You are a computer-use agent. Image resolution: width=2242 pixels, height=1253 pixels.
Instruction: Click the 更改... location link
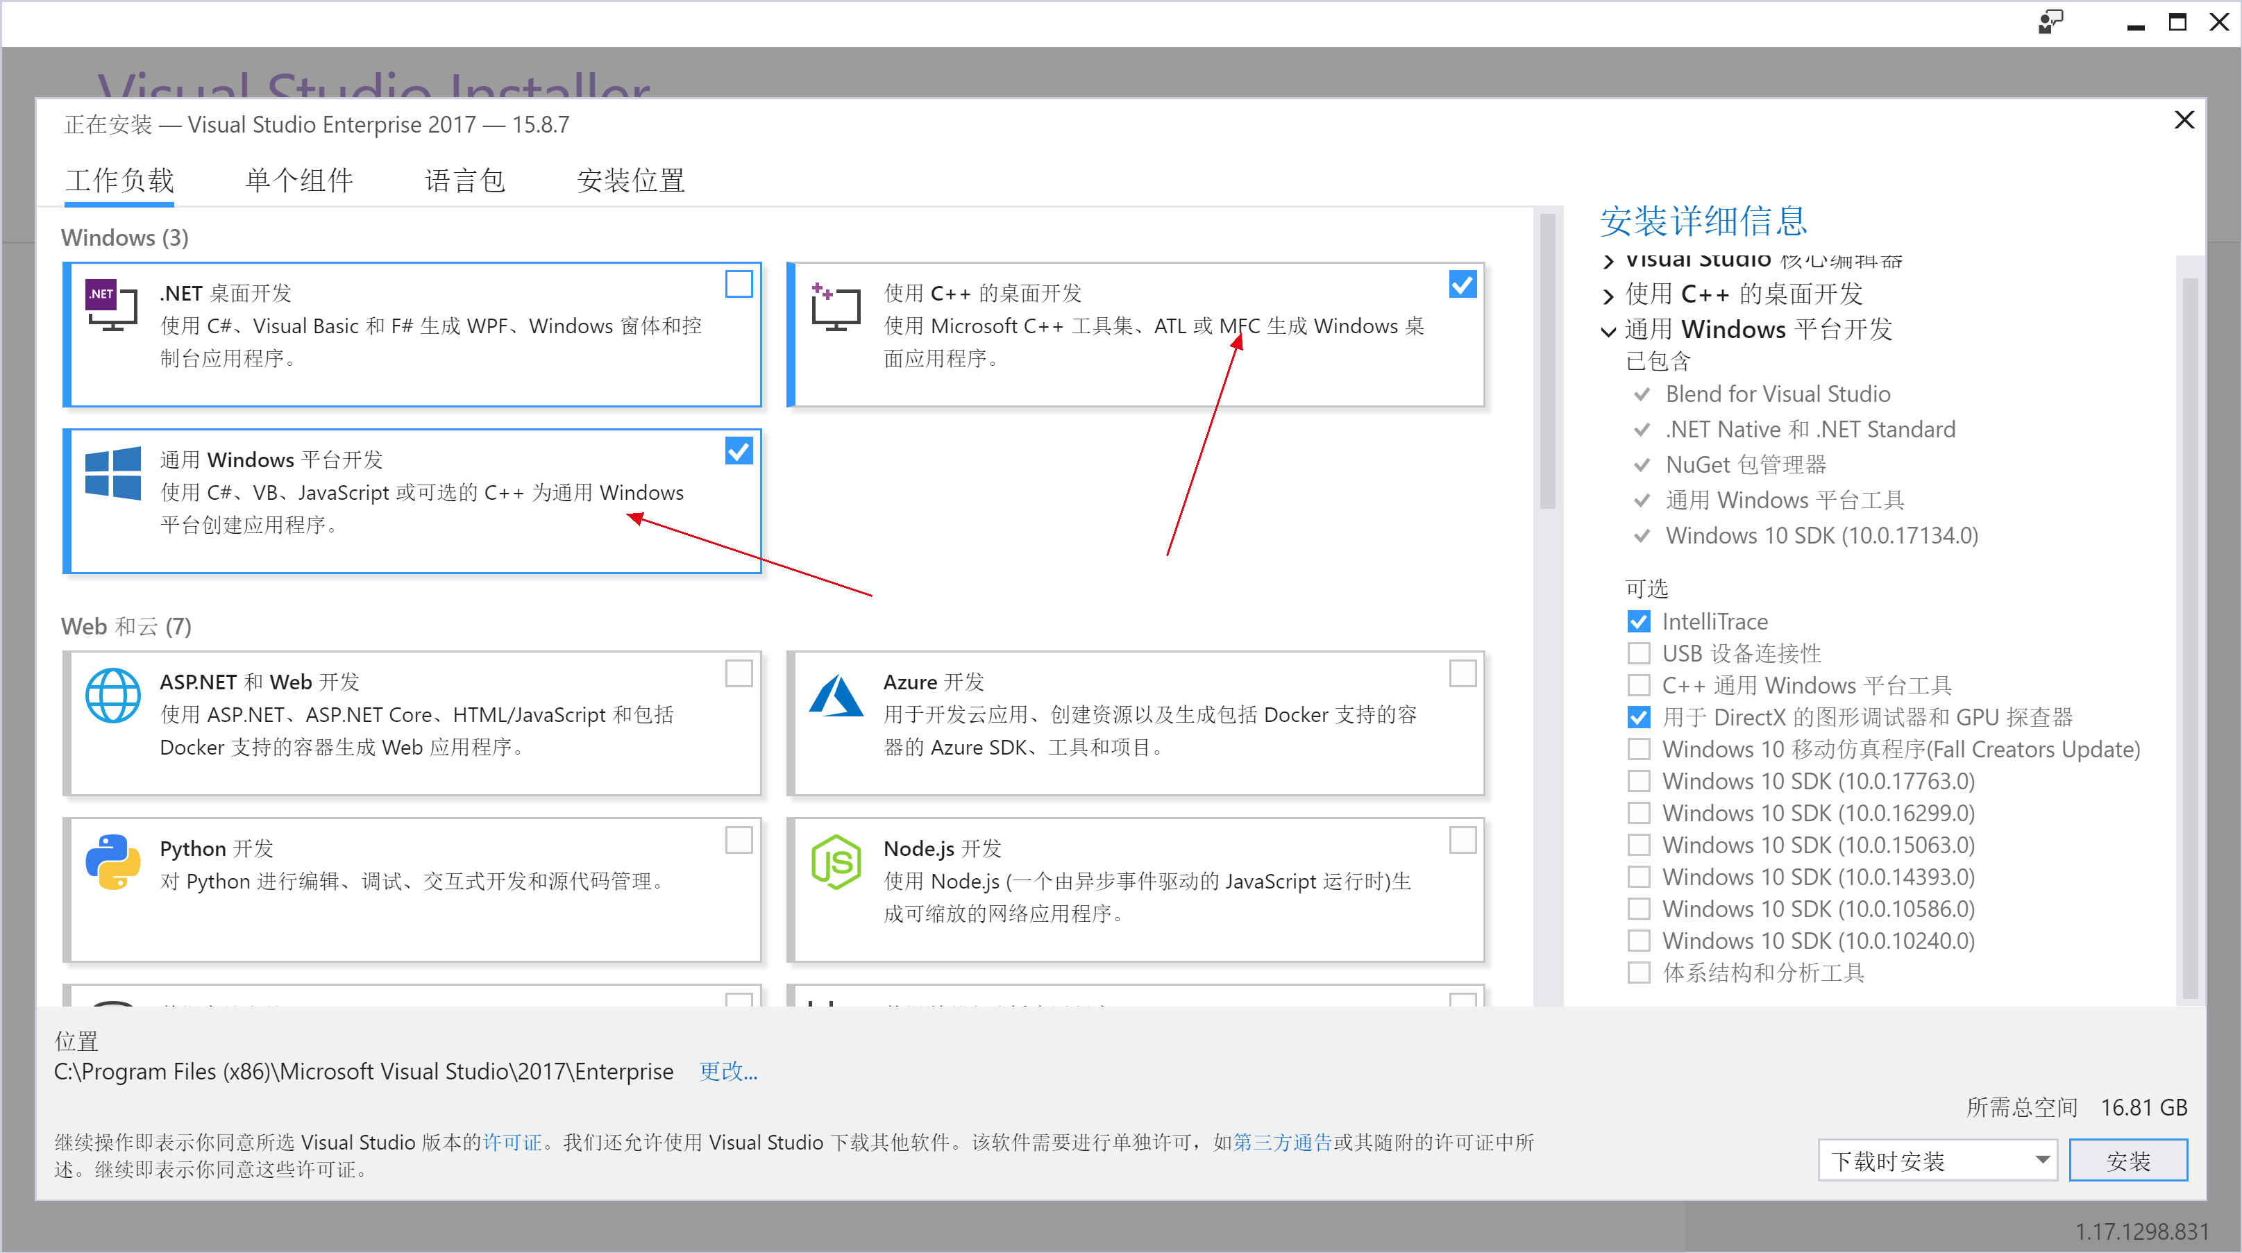click(727, 1071)
